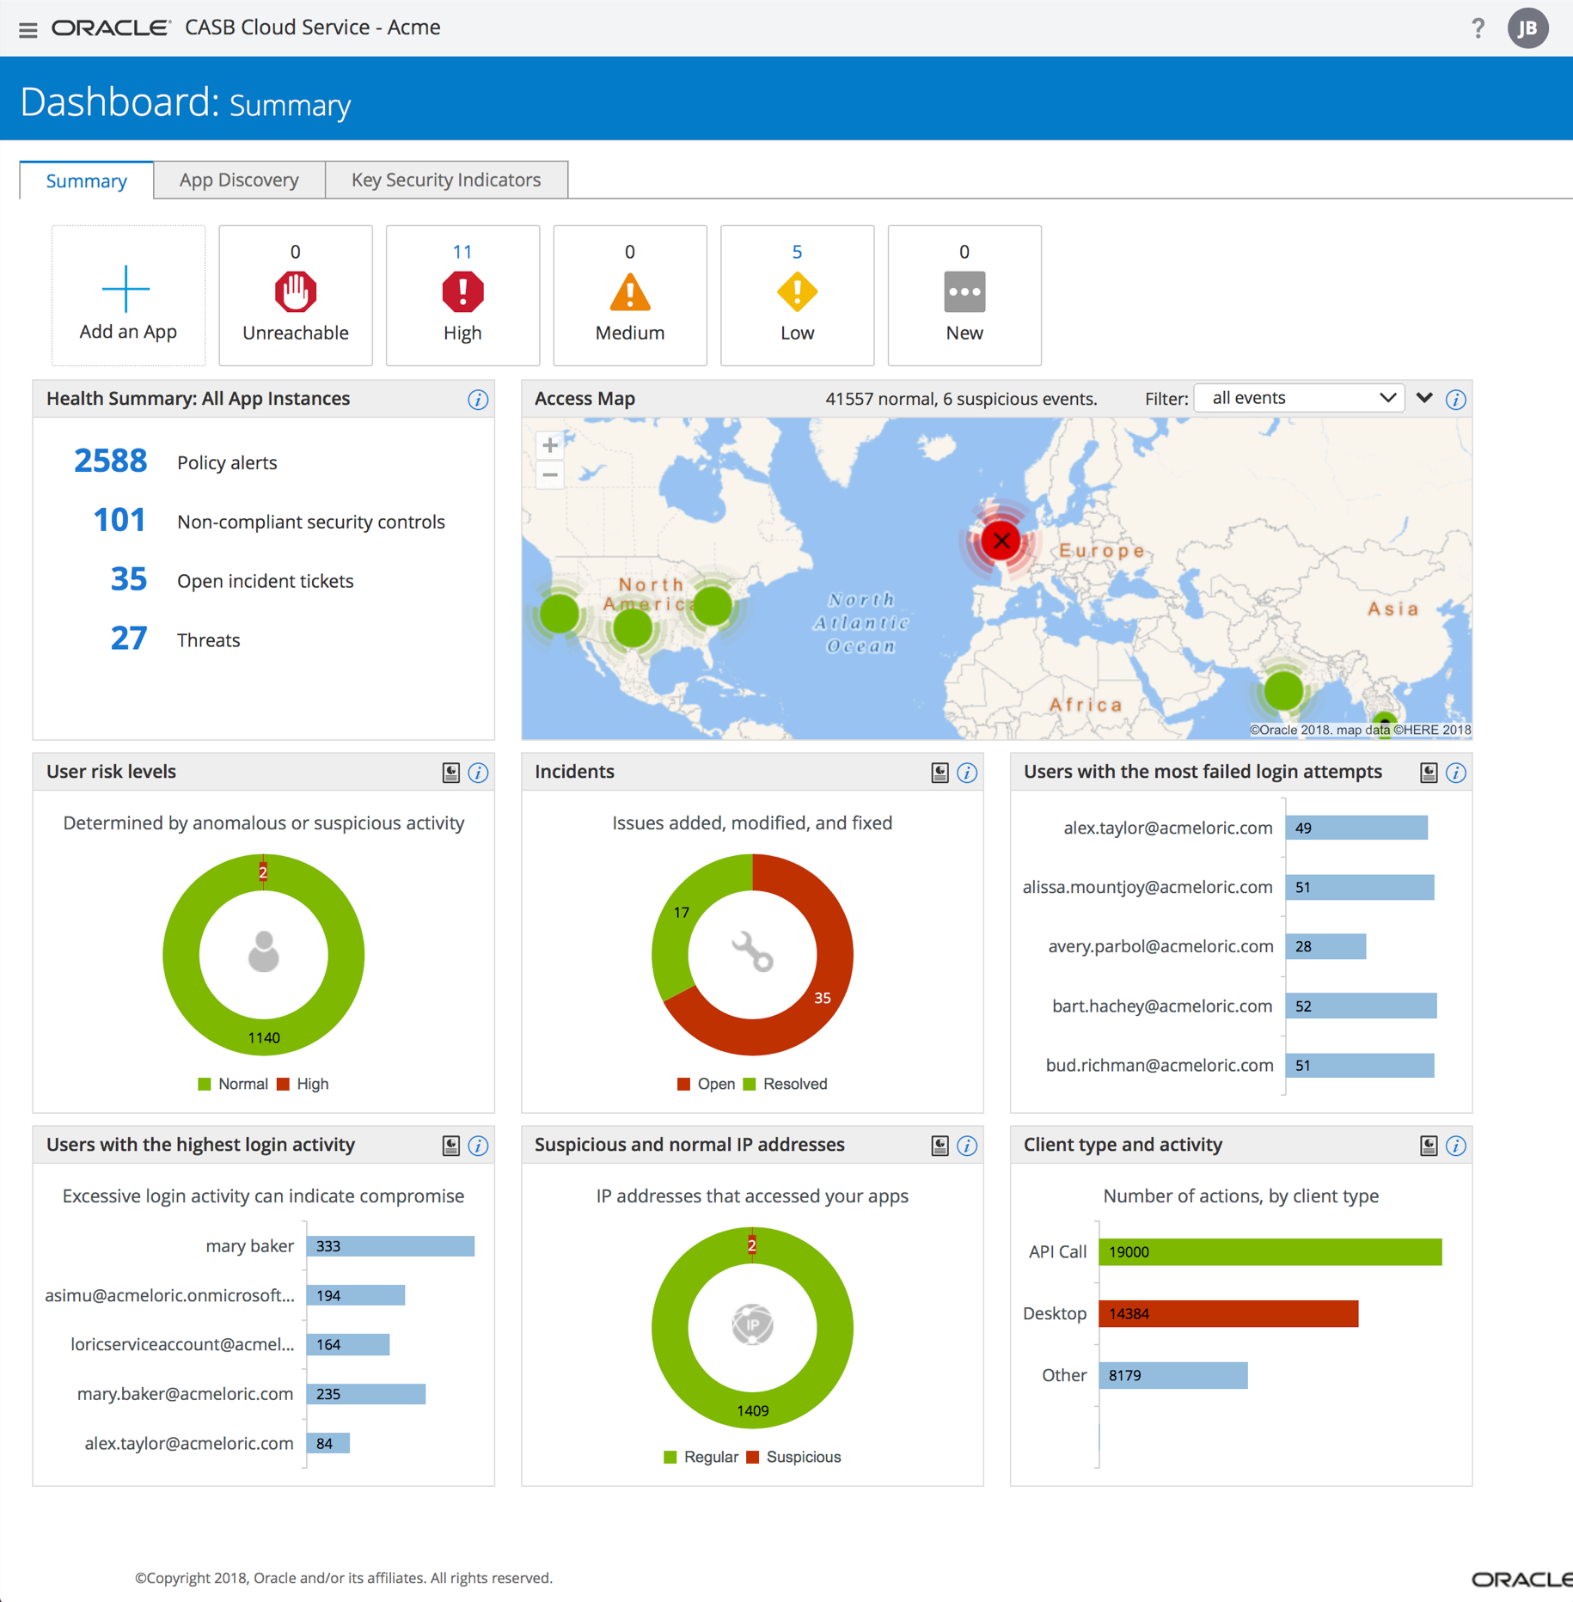This screenshot has height=1602, width=1573.
Task: Show info for User risk levels
Action: coord(478,773)
